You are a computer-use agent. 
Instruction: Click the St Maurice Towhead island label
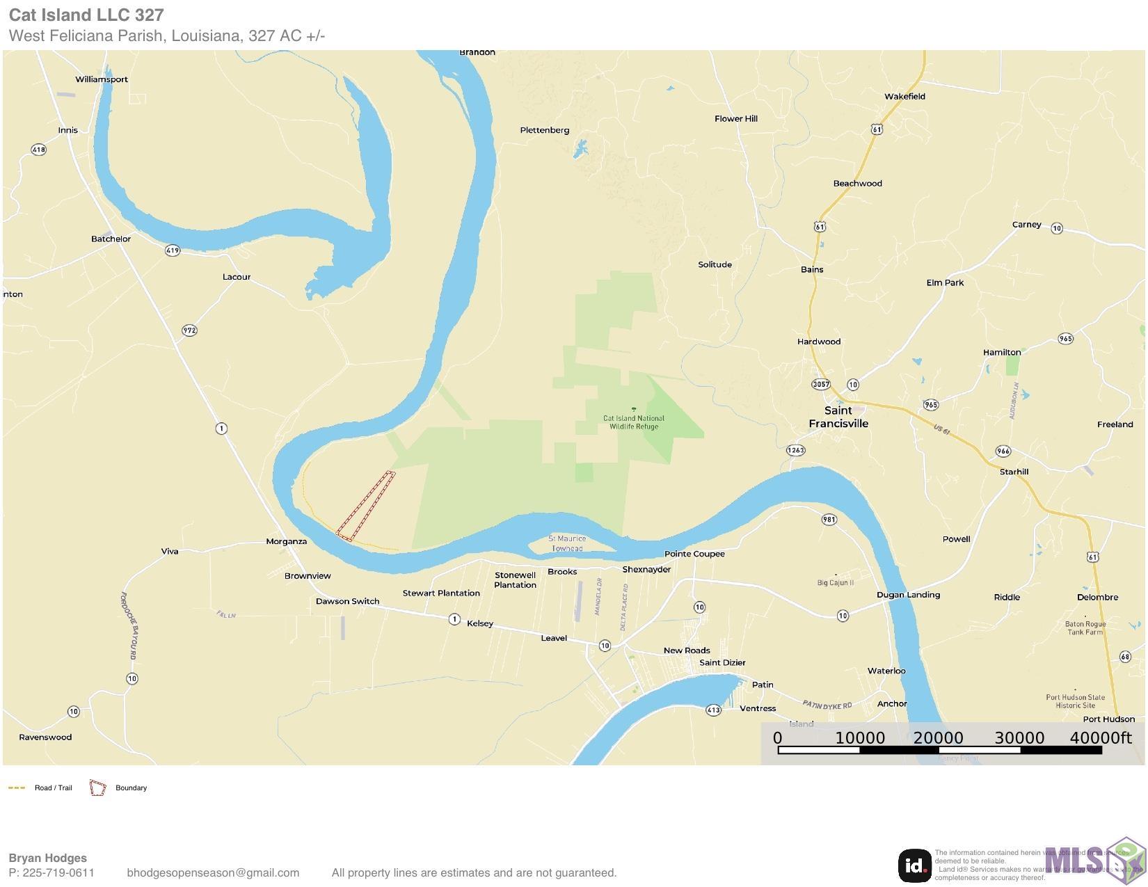click(567, 543)
